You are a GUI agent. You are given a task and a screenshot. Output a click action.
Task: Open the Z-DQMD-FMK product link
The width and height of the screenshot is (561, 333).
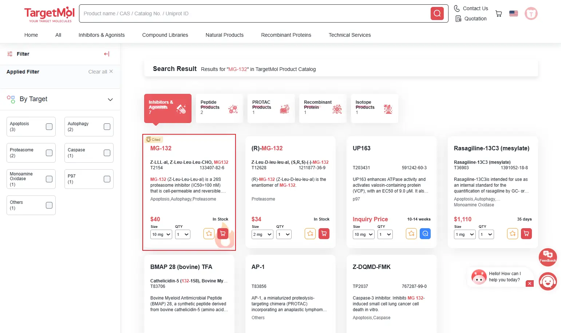tap(371, 267)
